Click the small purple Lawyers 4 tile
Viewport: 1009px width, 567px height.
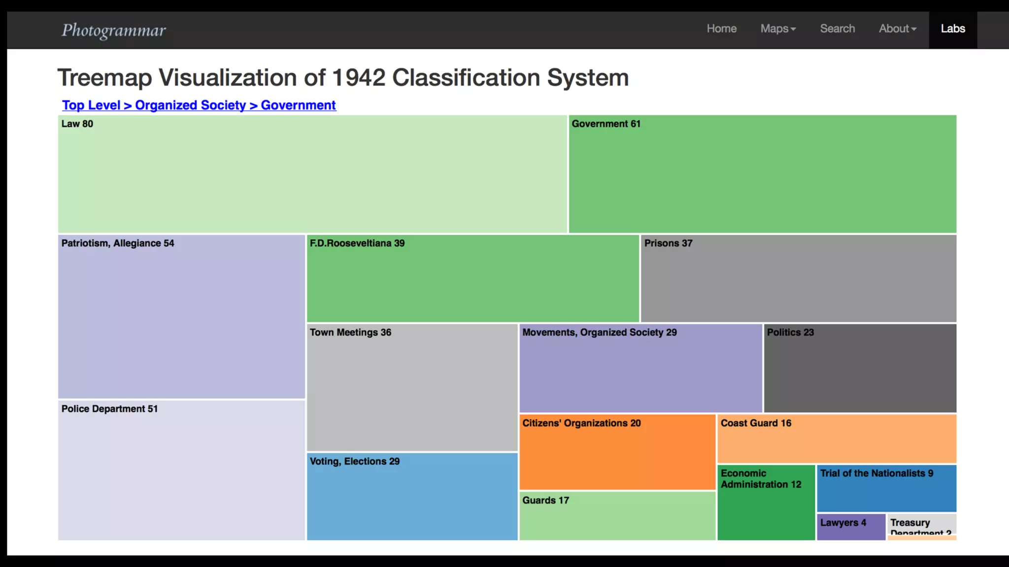pyautogui.click(x=851, y=527)
